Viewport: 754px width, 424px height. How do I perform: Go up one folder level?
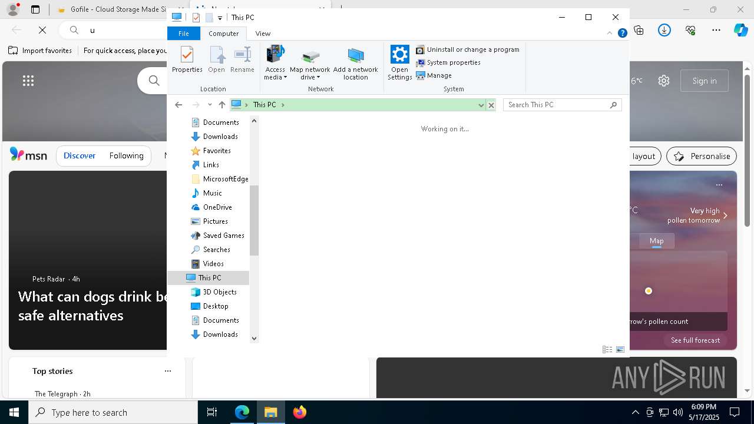(x=221, y=105)
